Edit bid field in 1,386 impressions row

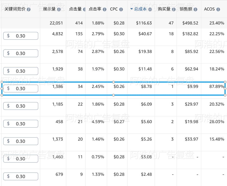click(x=21, y=88)
